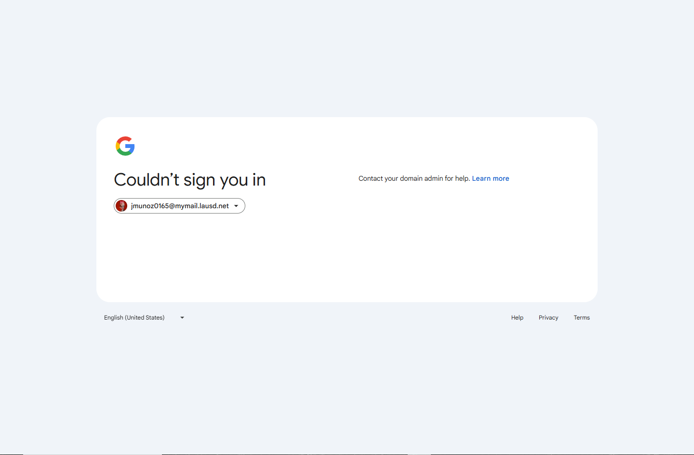Click the language selector's small arrow
Screen dimensions: 694x455
[x=182, y=318]
